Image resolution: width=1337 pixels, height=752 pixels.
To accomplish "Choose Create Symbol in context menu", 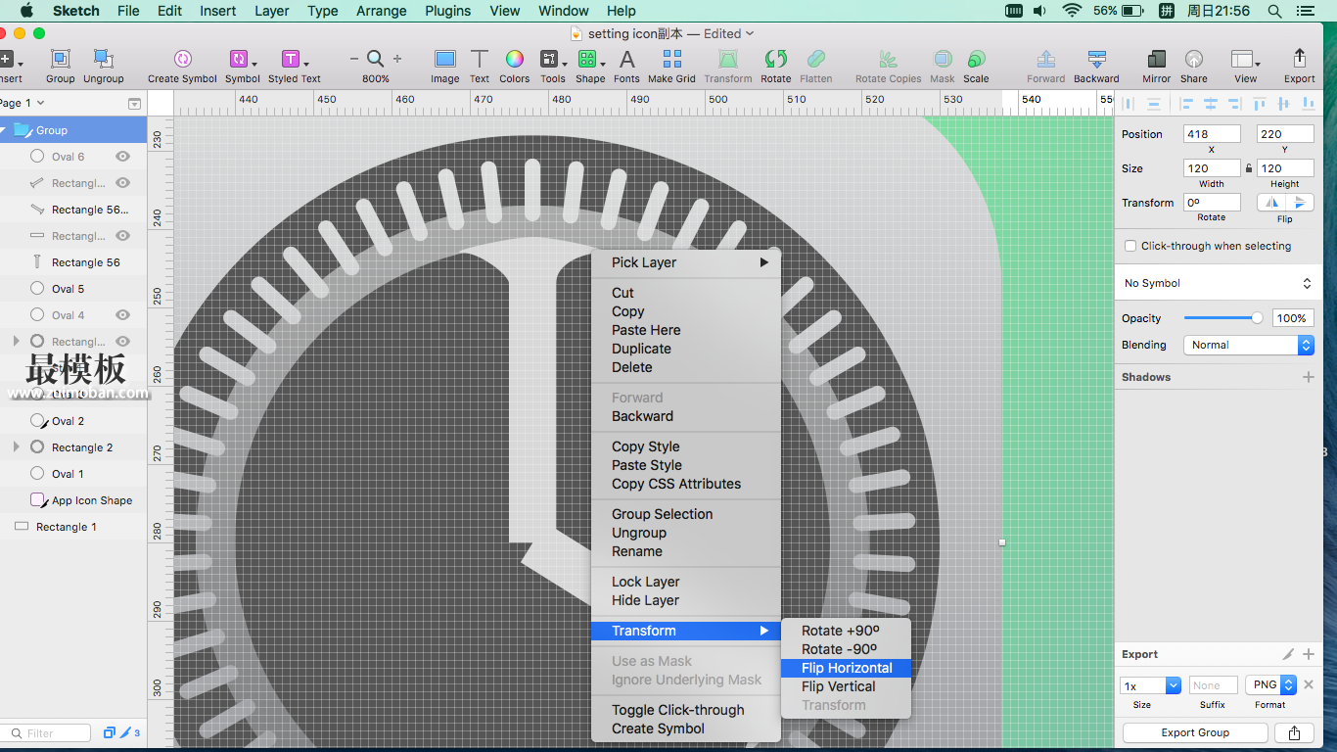I will 686,728.
